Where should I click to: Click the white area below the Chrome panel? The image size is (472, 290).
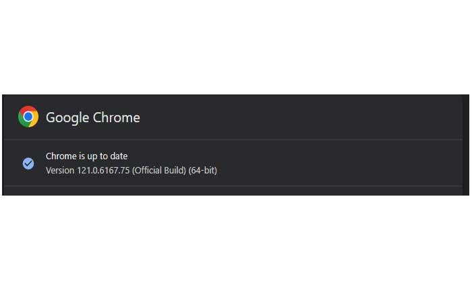click(236, 243)
